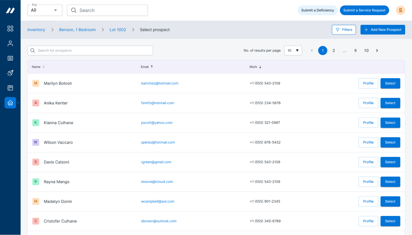Open the dashboard grid icon in sidebar

click(10, 28)
